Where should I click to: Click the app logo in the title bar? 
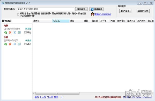click(x=3, y=3)
